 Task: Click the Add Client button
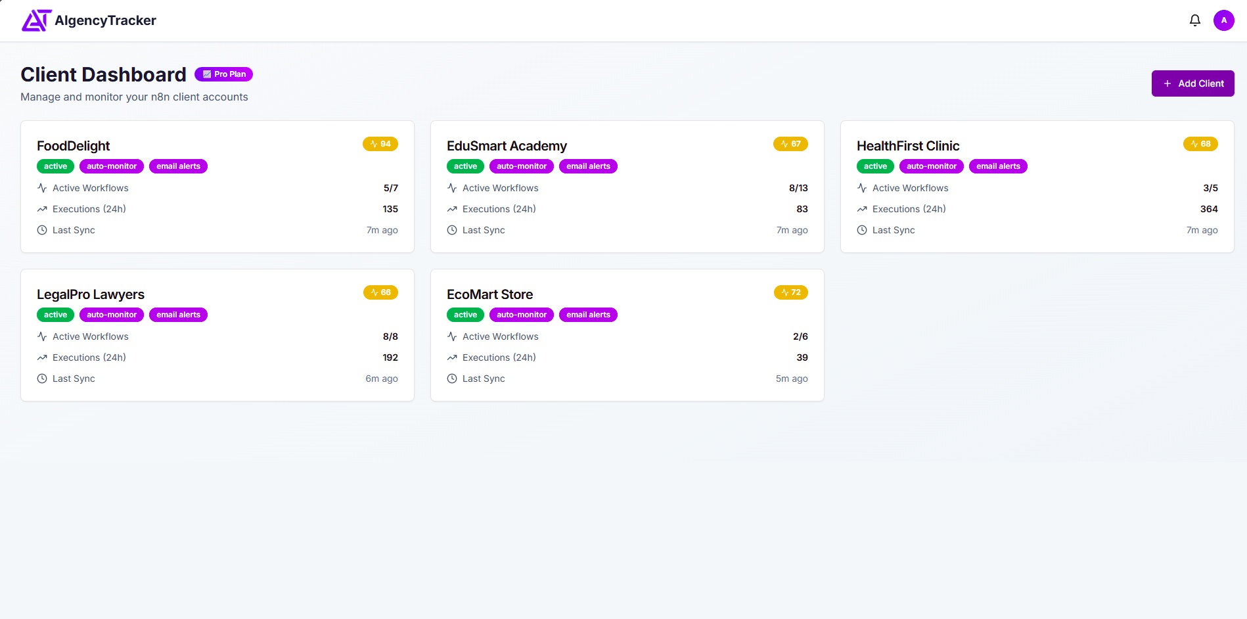point(1192,83)
